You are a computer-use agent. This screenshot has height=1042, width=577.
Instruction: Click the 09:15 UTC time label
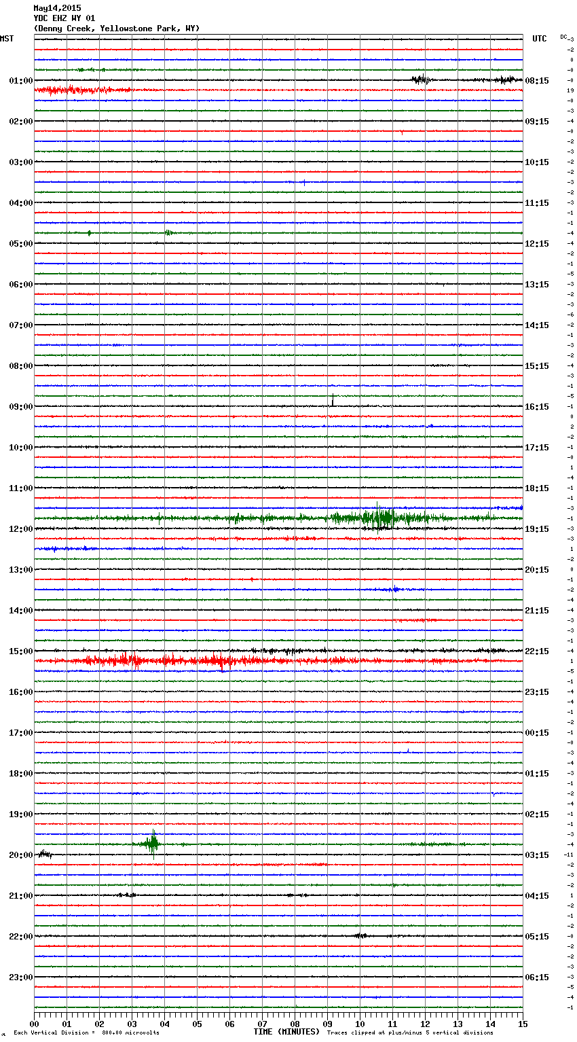tap(537, 122)
